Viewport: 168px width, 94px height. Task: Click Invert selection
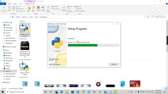(79, 11)
